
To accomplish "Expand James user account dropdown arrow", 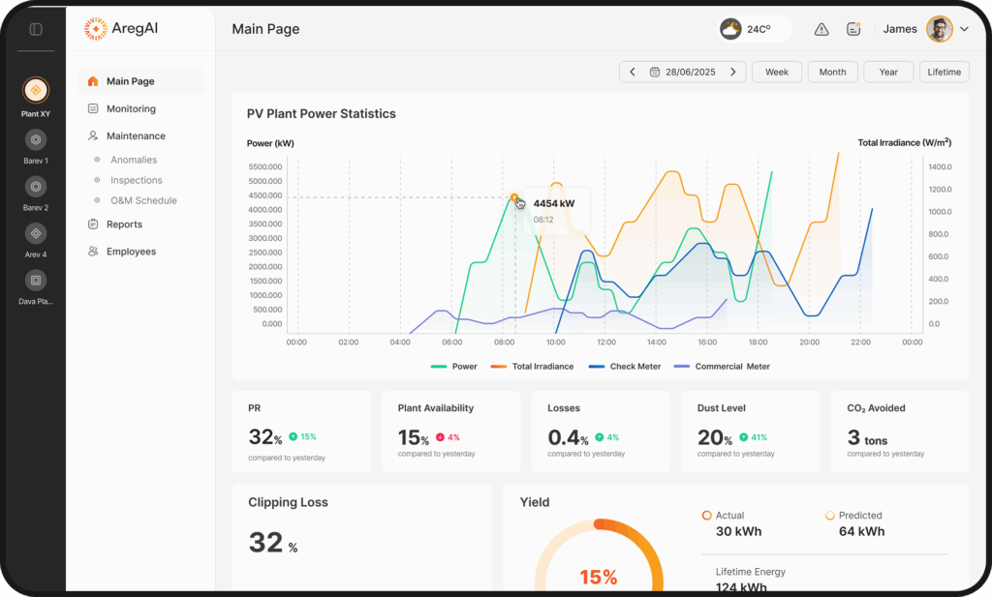I will click(x=964, y=29).
